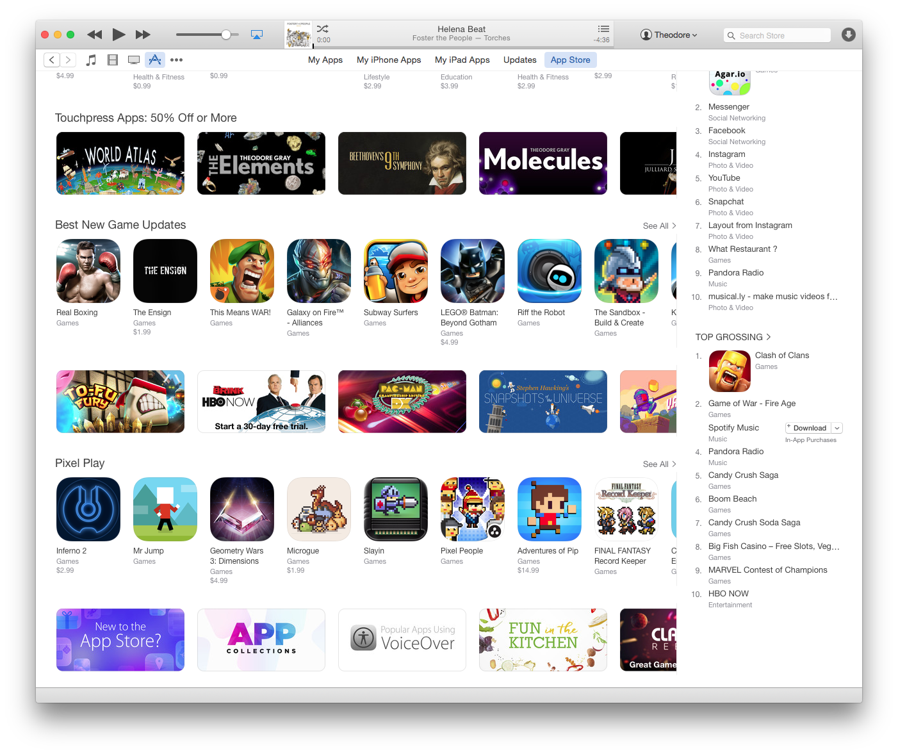Select the Apps library icon
Screen dimensions: 898x754
click(155, 60)
